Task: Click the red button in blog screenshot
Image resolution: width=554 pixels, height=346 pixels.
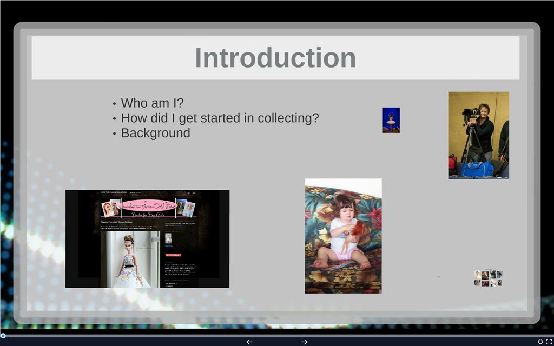Action: [x=173, y=255]
